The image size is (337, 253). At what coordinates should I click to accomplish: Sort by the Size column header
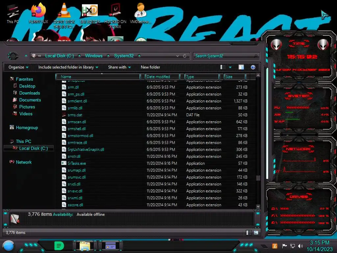pos(235,76)
